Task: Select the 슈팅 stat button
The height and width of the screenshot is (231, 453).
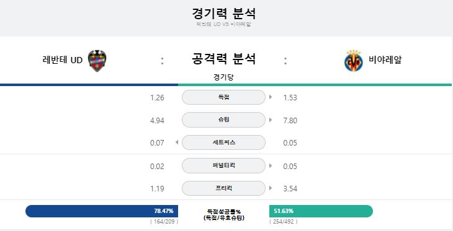Action: [x=223, y=120]
